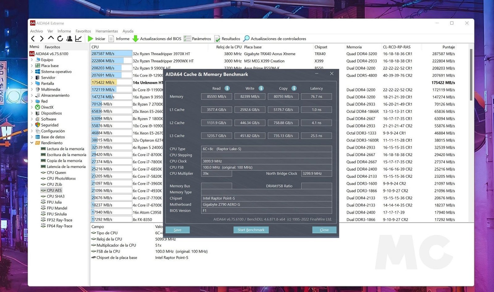Image resolution: width=494 pixels, height=292 pixels.
Task: Expand the DirectX tree node
Action: (31, 107)
